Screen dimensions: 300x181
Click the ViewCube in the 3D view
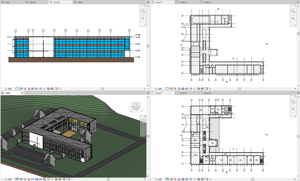click(135, 105)
